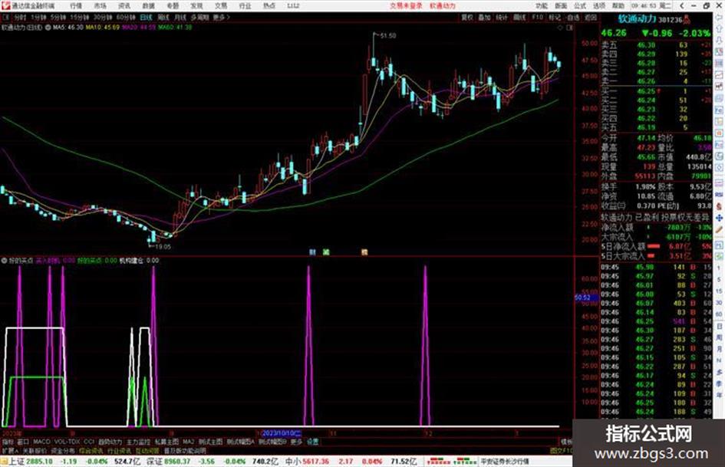This screenshot has width=725, height=467.
Task: Click the small diamond icon on chart header
Action: 560,28
